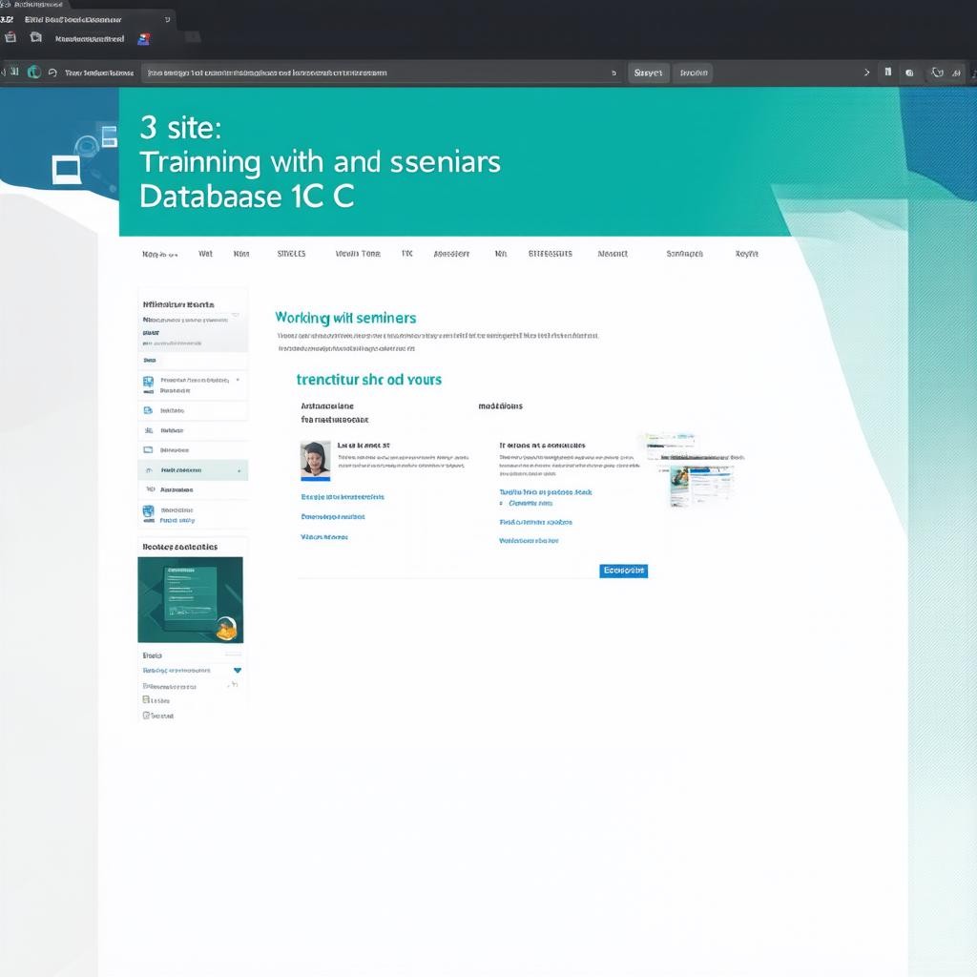Click the Sayer button beside the address bar
The height and width of the screenshot is (977, 977).
pos(648,73)
